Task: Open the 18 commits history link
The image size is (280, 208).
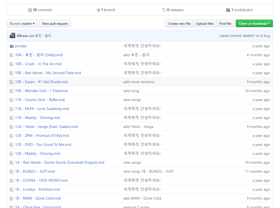Action: point(40,10)
